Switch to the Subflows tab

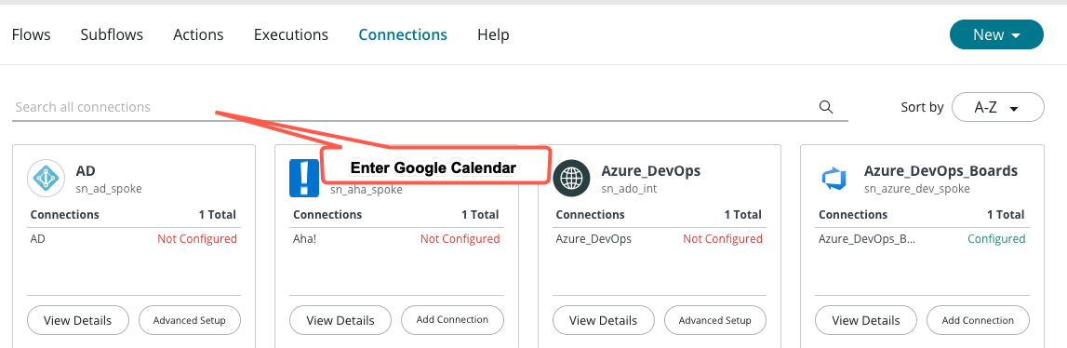[112, 34]
